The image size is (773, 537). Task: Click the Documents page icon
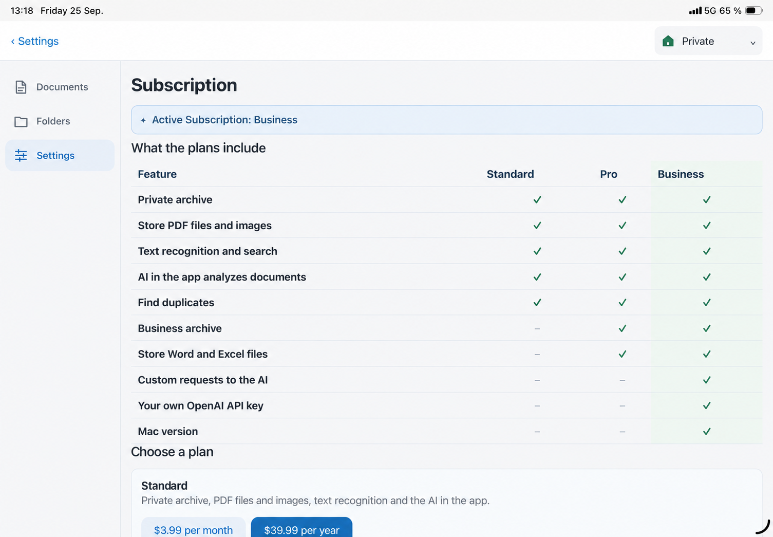pyautogui.click(x=21, y=87)
